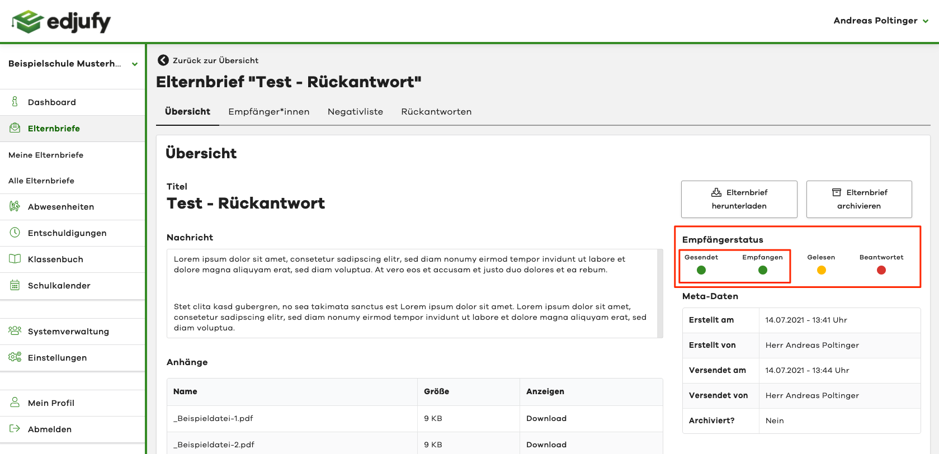This screenshot has height=454, width=939.
Task: Click the edjufy logo
Action: tap(62, 21)
